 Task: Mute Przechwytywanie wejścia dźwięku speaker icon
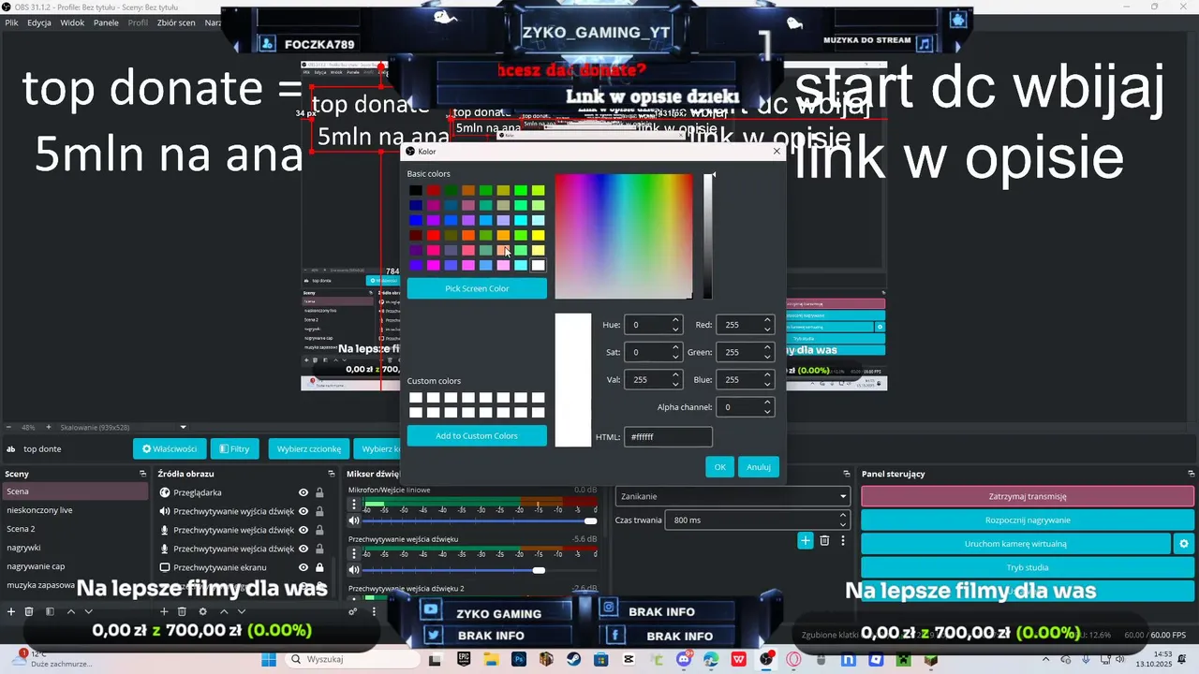pos(354,569)
